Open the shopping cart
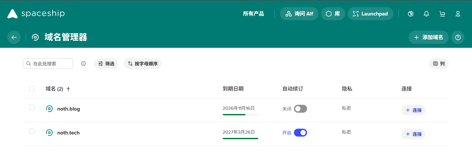The image size is (472, 161). (442, 14)
